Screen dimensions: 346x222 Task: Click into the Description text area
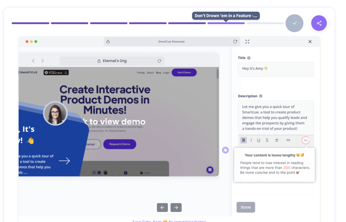(276, 118)
